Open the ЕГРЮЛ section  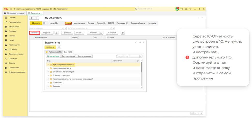coord(111,23)
